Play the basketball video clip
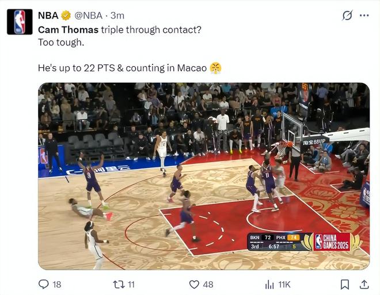The height and width of the screenshot is (295, 380). click(x=204, y=176)
